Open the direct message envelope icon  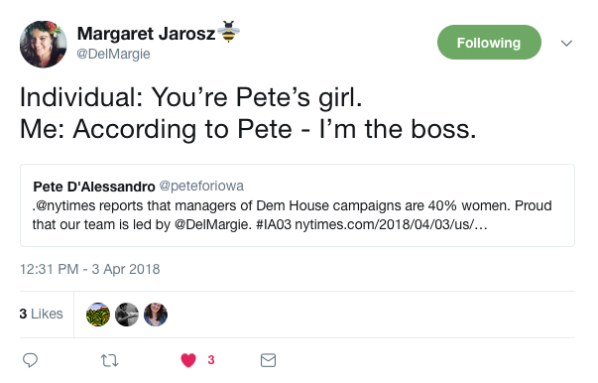click(268, 360)
